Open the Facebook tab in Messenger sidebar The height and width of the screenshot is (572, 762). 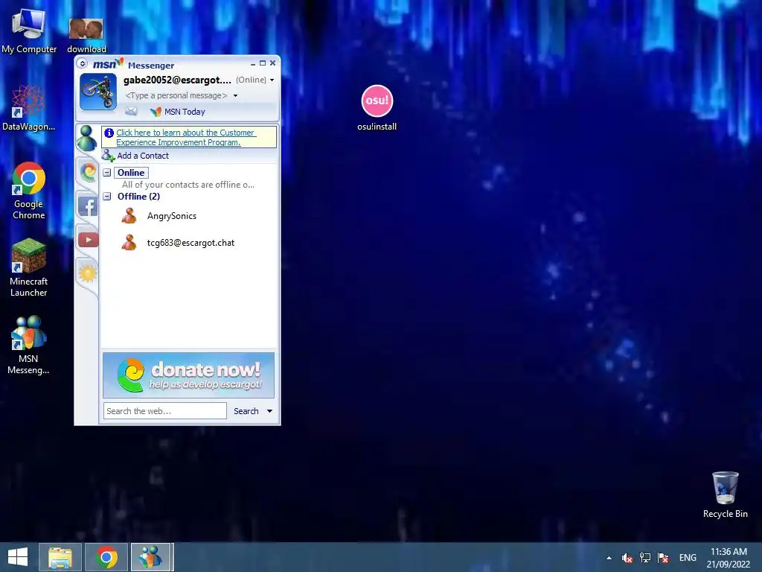[88, 207]
